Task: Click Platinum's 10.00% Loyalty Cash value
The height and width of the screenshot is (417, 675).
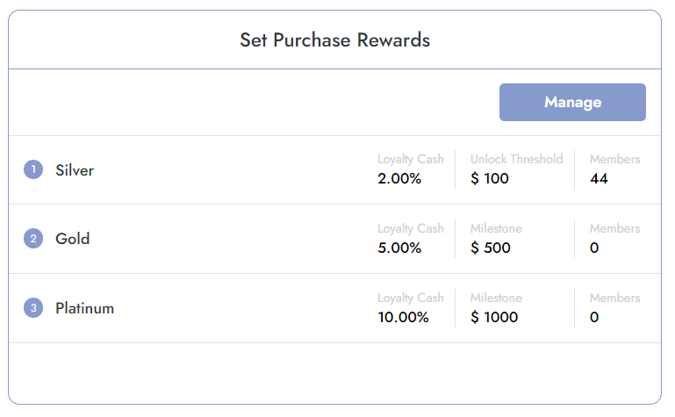Action: [403, 317]
